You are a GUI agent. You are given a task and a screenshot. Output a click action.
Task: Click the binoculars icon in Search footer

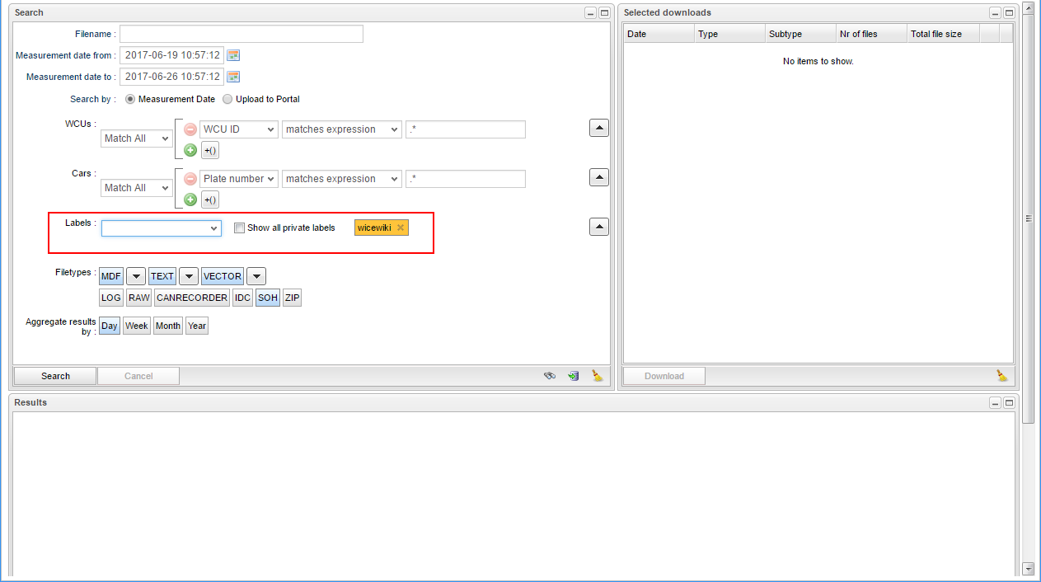click(550, 376)
